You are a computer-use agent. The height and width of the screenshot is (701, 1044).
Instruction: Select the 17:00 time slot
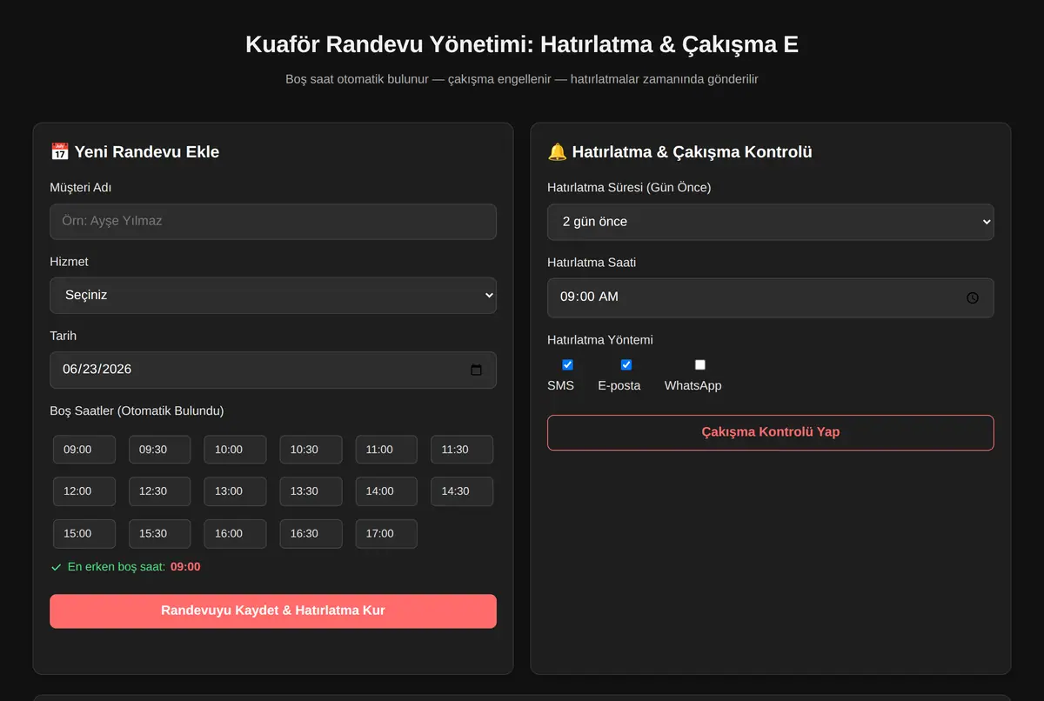click(386, 534)
